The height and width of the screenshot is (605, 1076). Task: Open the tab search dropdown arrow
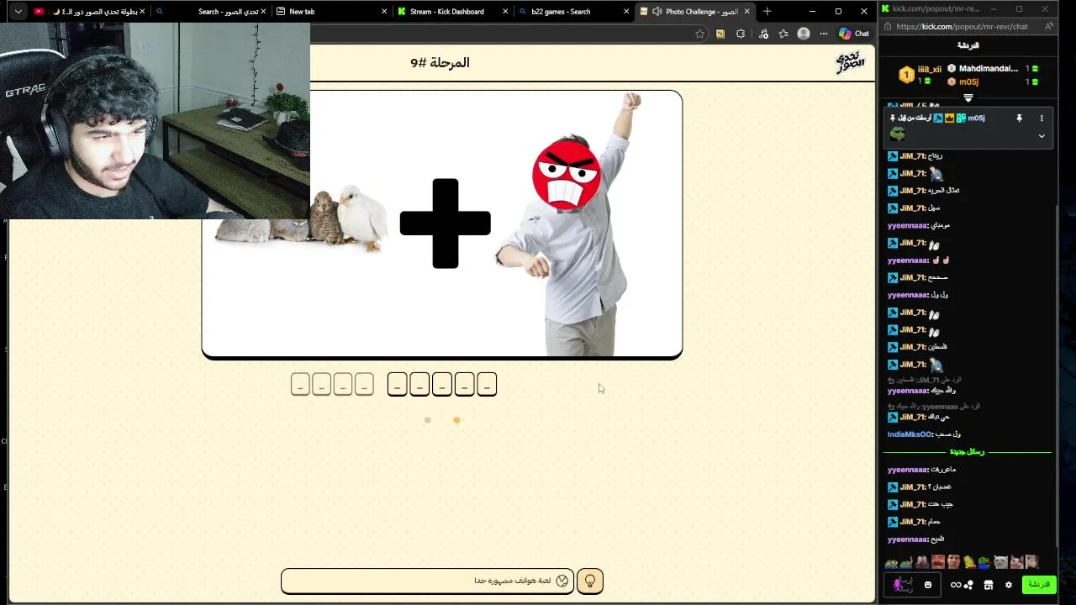click(x=18, y=12)
